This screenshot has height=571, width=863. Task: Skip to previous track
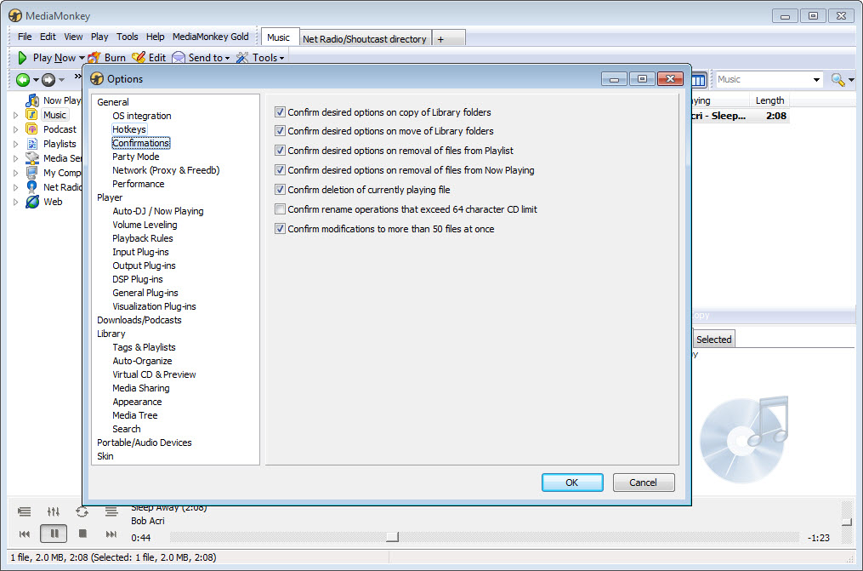24,534
